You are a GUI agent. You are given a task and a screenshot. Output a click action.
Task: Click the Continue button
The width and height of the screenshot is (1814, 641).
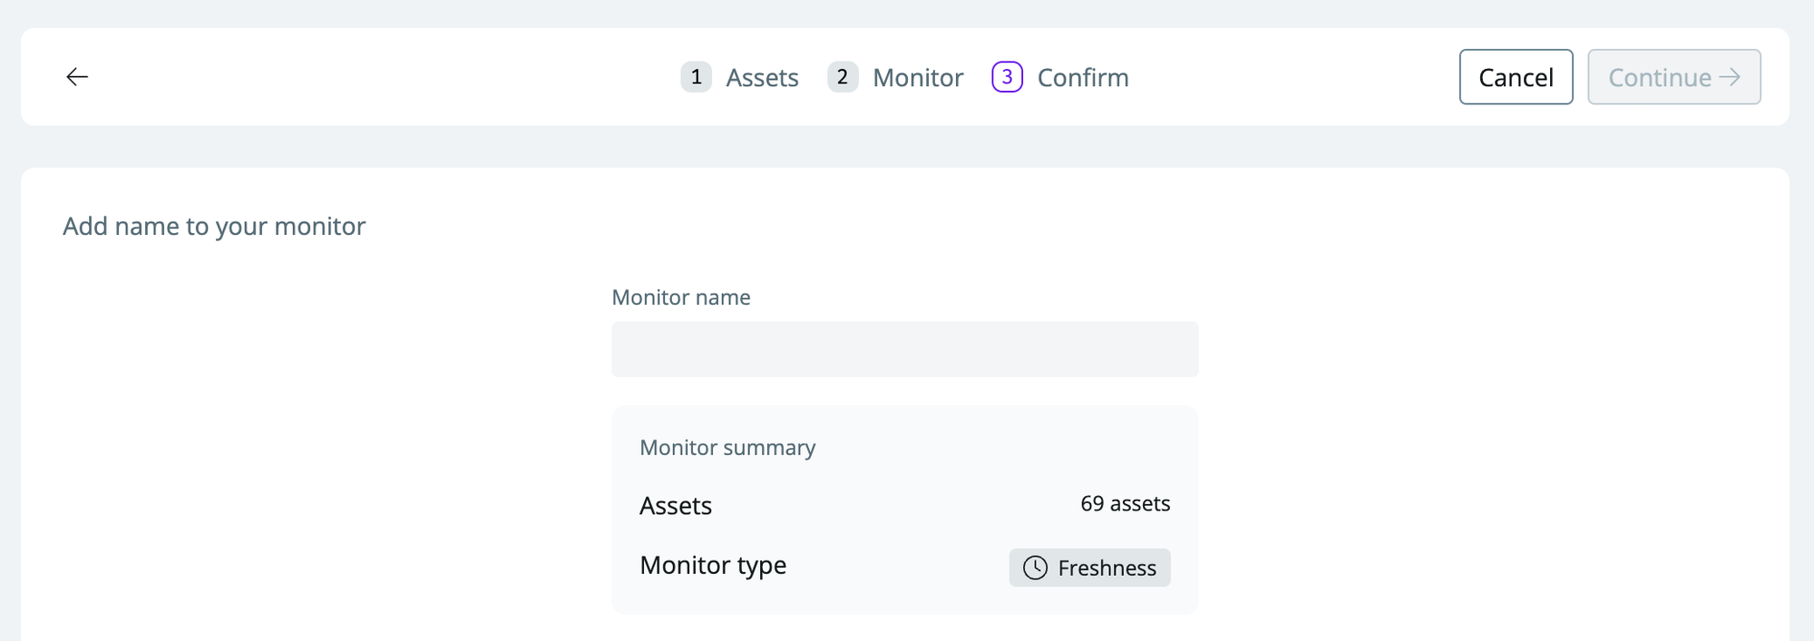tap(1673, 77)
